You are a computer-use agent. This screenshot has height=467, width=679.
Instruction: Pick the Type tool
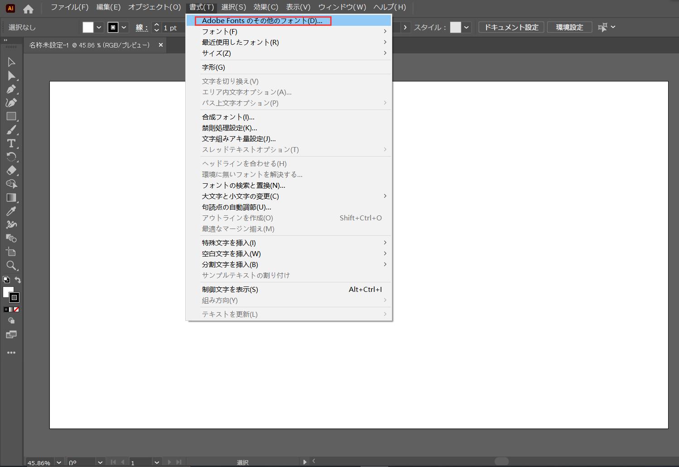11,143
